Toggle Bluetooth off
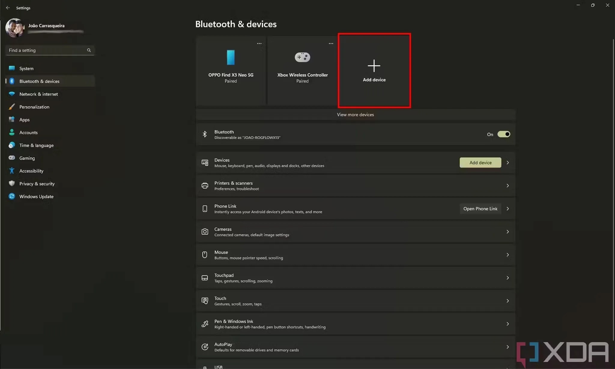Viewport: 615px width, 369px height. pyautogui.click(x=504, y=134)
